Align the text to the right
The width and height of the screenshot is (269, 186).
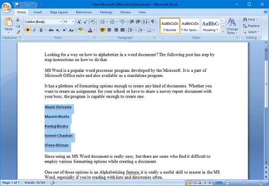pyautogui.click(x=116, y=30)
